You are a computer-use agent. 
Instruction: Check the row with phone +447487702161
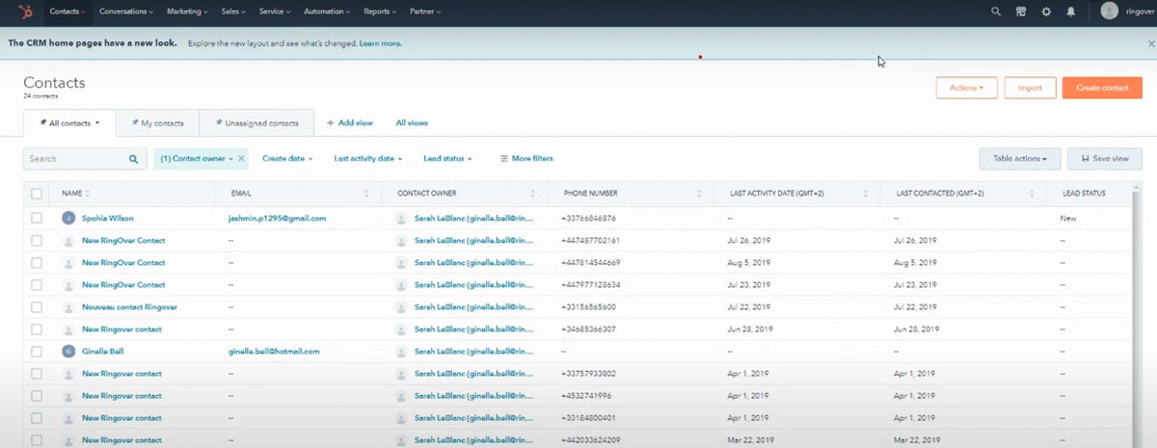(x=37, y=241)
